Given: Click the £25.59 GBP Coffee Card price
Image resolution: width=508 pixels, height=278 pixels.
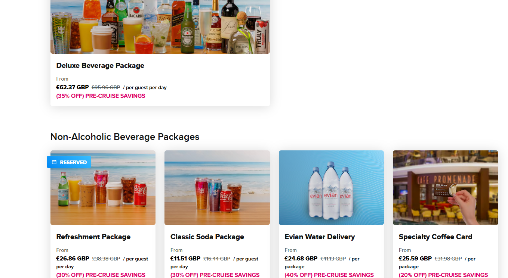Looking at the screenshot, I should (x=415, y=259).
